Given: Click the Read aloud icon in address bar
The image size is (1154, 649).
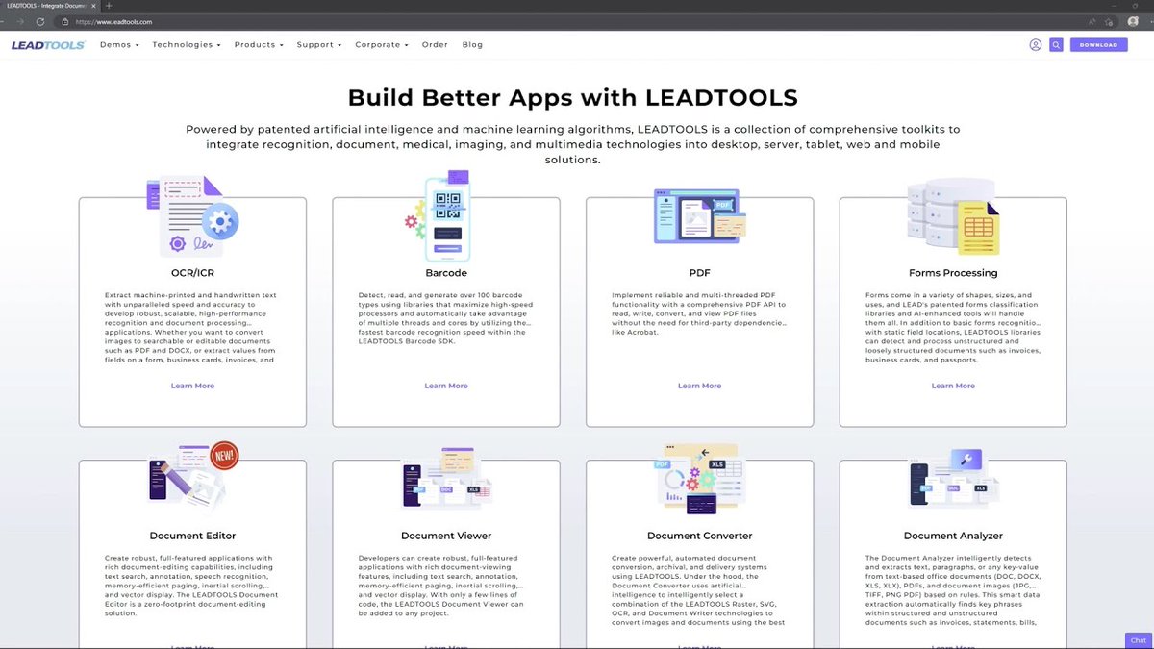Looking at the screenshot, I should click(1092, 21).
